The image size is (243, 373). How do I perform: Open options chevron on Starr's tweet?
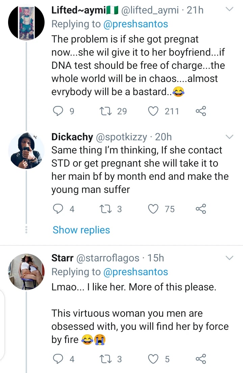click(229, 258)
